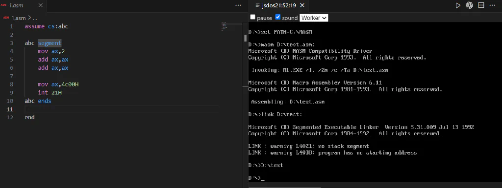Open more actions ellipsis for 1.asm editor group
This screenshot has height=188, width=502.
tap(238, 5)
